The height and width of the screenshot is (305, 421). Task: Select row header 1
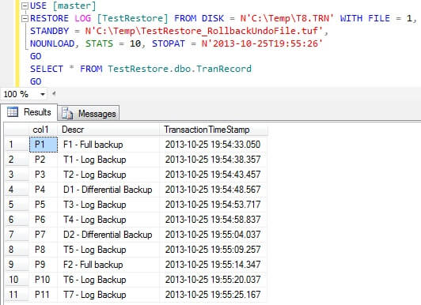click(x=17, y=145)
